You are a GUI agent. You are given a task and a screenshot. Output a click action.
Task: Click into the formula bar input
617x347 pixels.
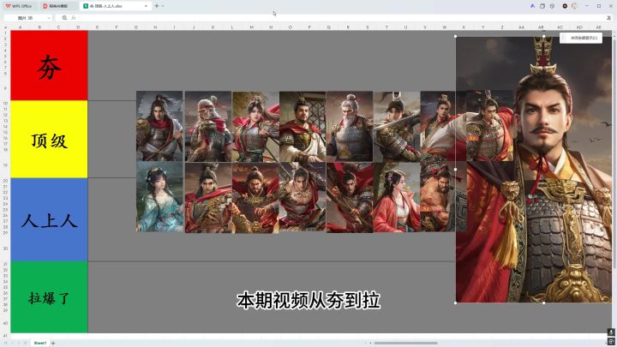[x=340, y=18]
